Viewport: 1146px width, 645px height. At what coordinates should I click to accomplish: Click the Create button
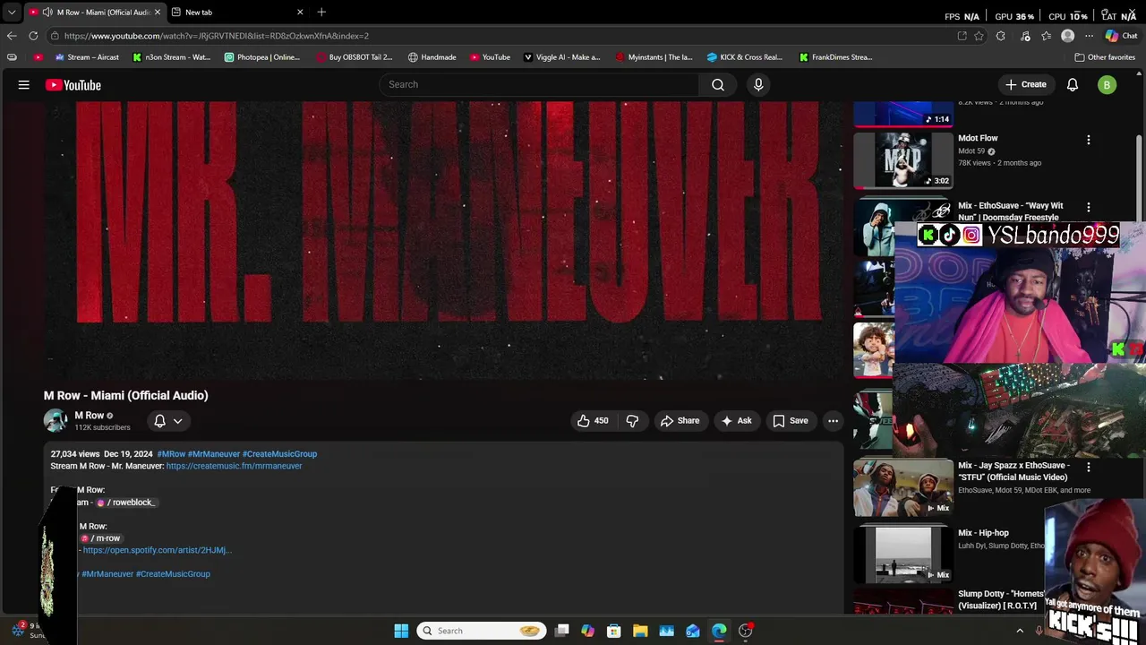[1026, 85]
